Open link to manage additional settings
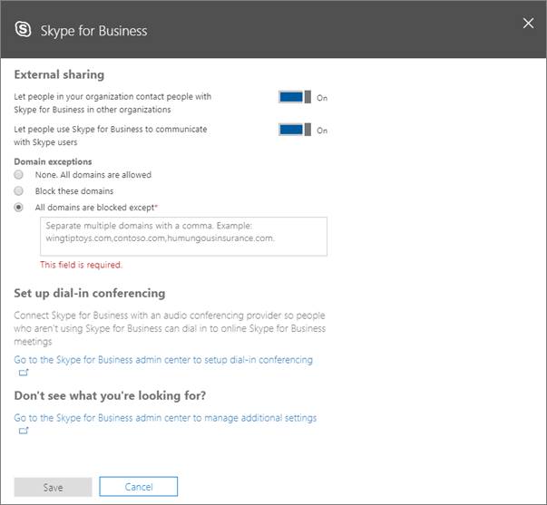This screenshot has width=547, height=505. point(165,418)
